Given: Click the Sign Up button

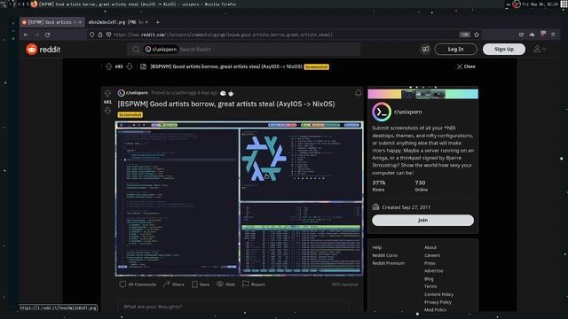Looking at the screenshot, I should point(504,50).
